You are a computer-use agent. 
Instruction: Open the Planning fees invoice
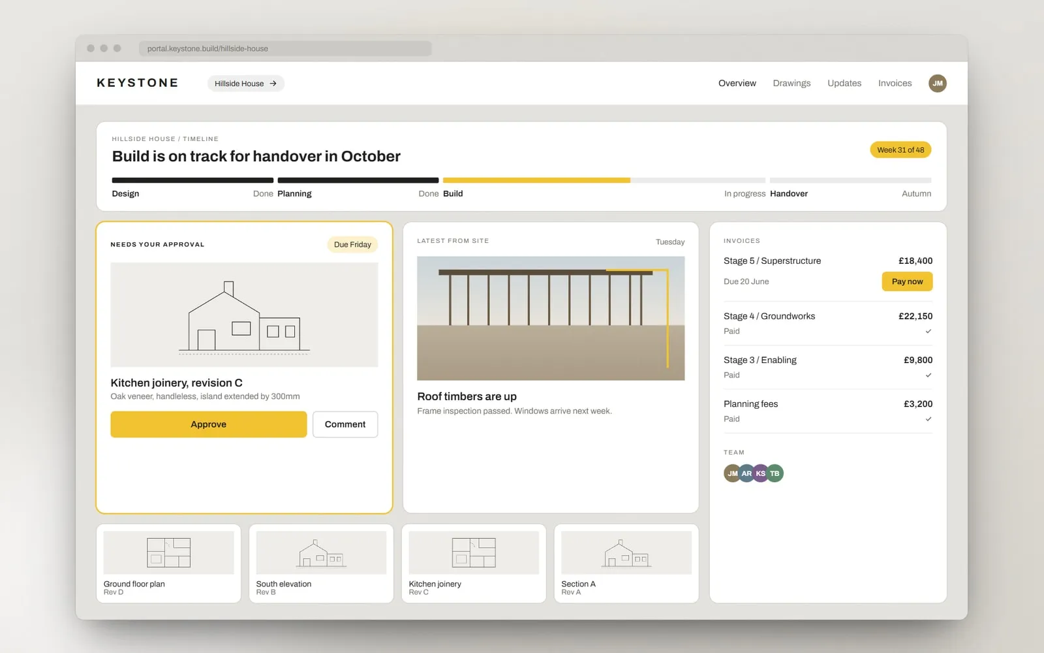coord(828,411)
